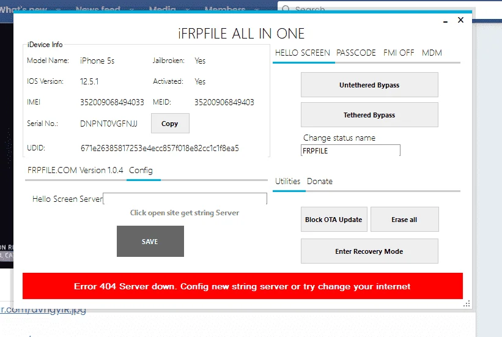Screen dimensions: 502x337
Task: Click the Jailbroken Yes value
Action: click(x=200, y=61)
